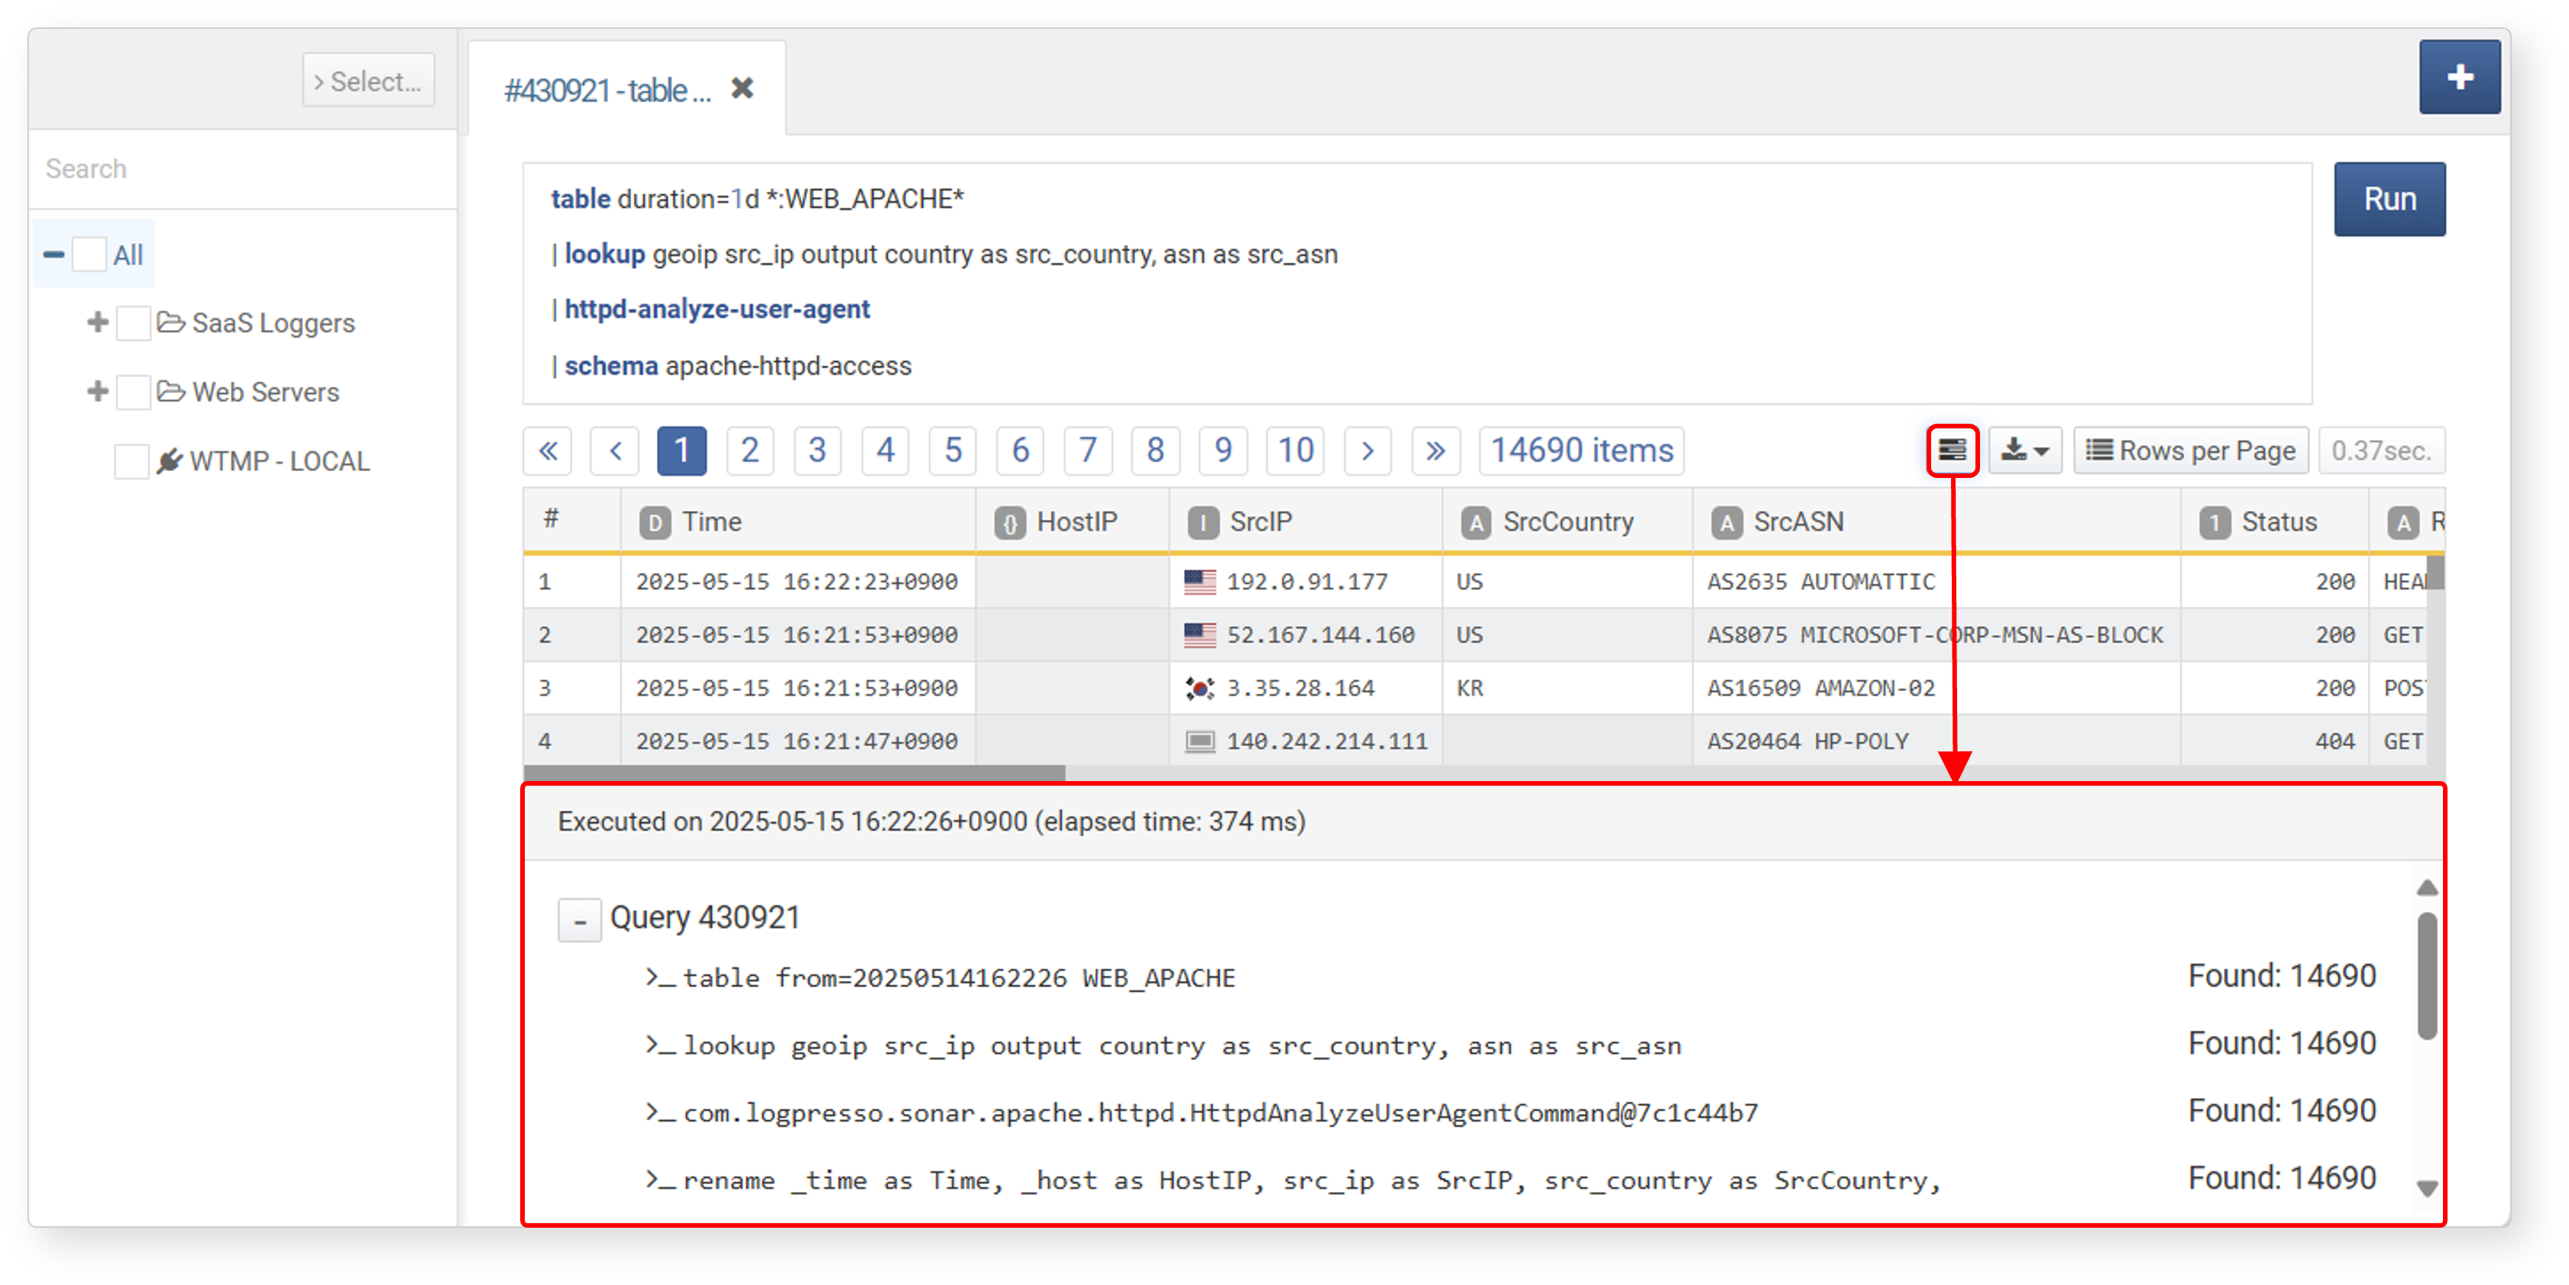The height and width of the screenshot is (1285, 2569).
Task: Click the placeholder flag next to 140.242.214.111
Action: (1200, 741)
